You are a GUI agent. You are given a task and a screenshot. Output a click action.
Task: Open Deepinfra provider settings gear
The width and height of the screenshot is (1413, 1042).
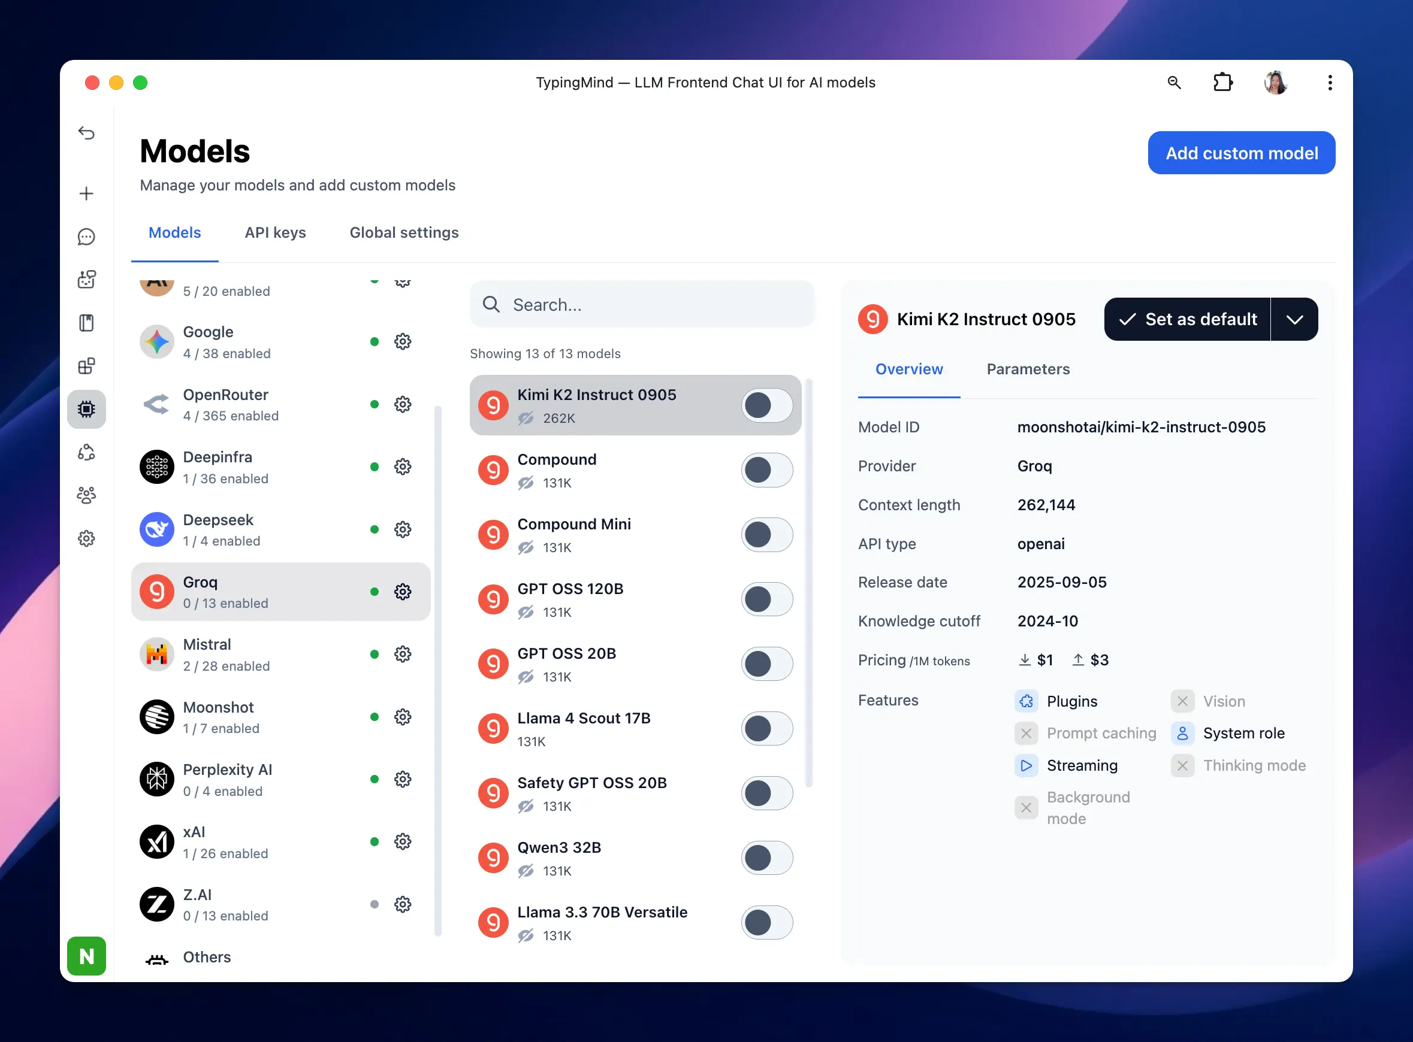click(x=403, y=467)
